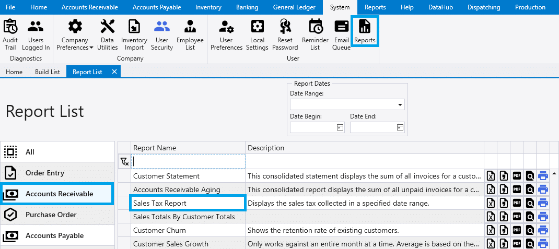
Task: Show All report categories
Action: coord(57,152)
